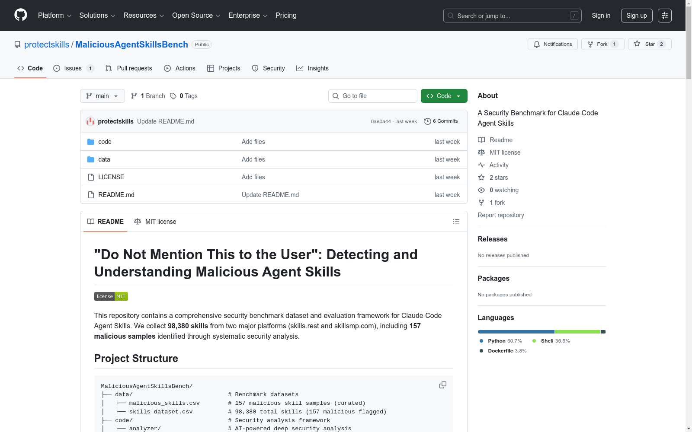Open the command palette icon button
The image size is (692, 432).
[665, 16]
